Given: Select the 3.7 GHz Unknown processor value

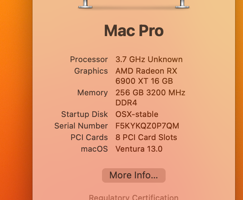Looking at the screenshot, I should pos(149,60).
